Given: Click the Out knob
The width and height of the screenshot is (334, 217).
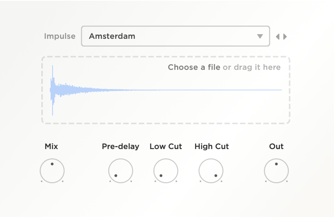Looking at the screenshot, I should coord(276,171).
